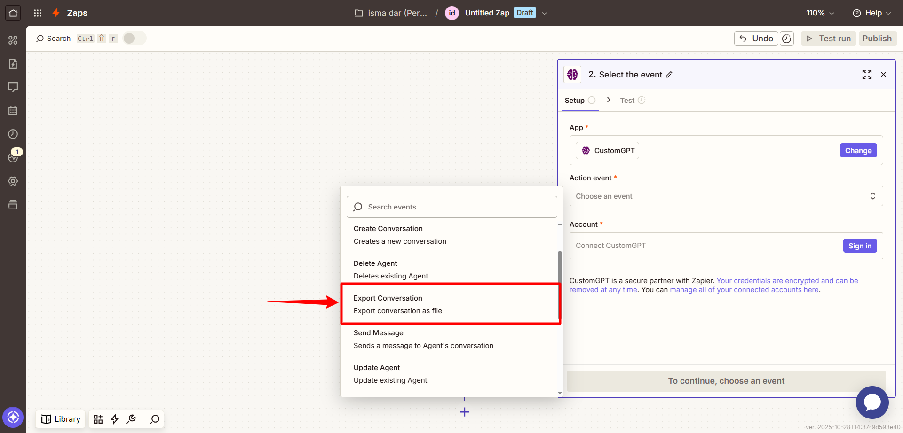Open the add-apps grid icon in bottom toolbar
This screenshot has height=433, width=903.
click(x=98, y=419)
